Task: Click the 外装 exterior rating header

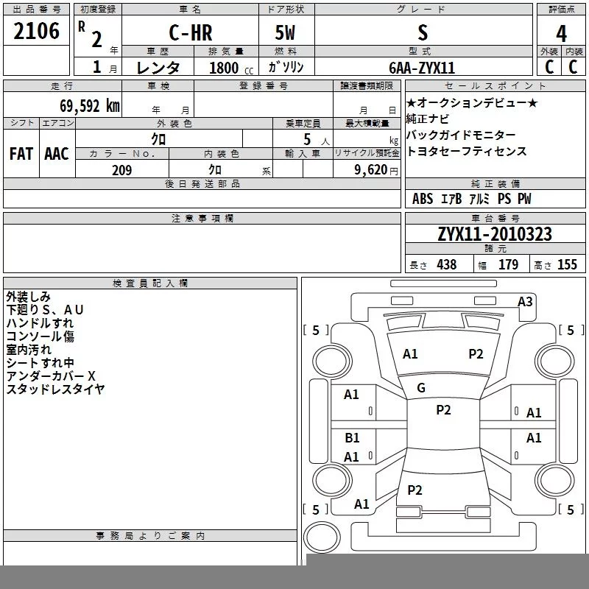Action: tap(549, 52)
